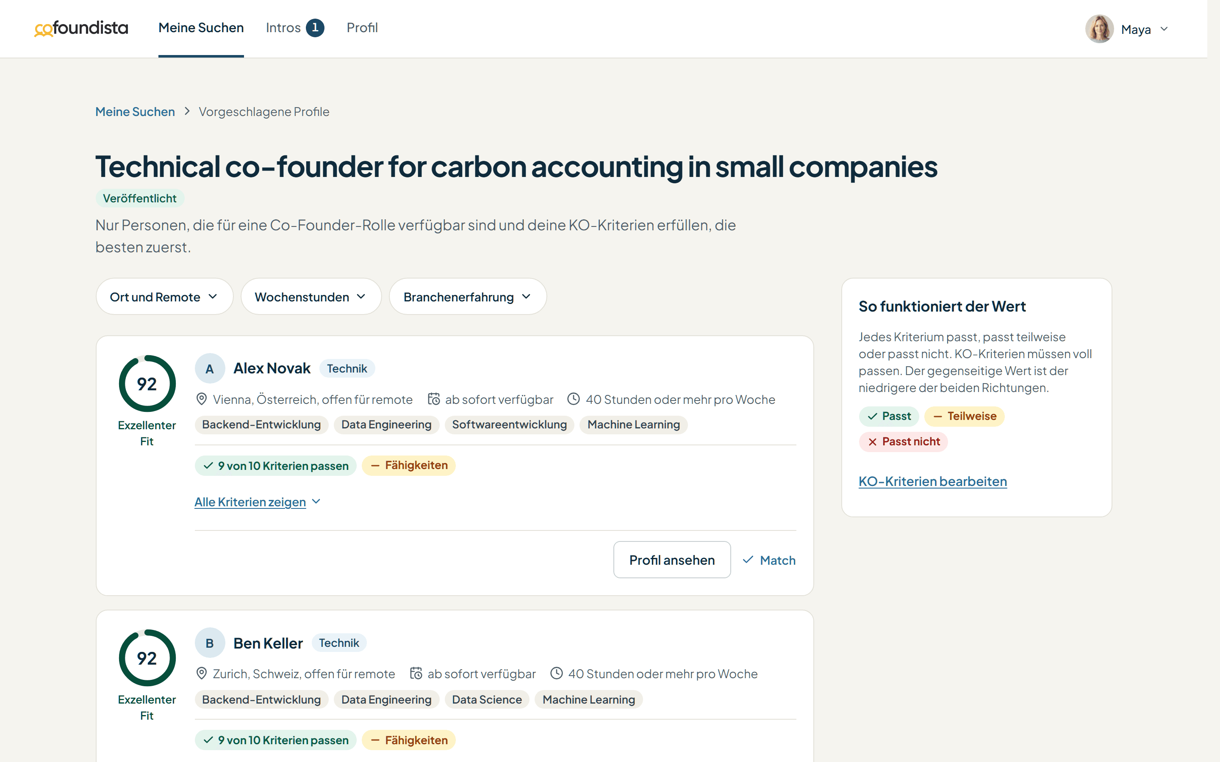This screenshot has height=762, width=1220.
Task: Select Alex Novak's Softwareentwicklung skill tag
Action: (509, 424)
